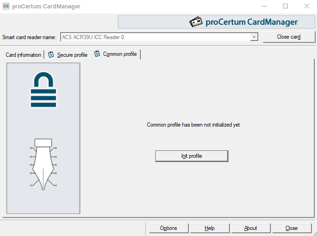Click the smart card logo in banner
Image resolution: width=317 pixels, height=236 pixels.
click(196, 22)
